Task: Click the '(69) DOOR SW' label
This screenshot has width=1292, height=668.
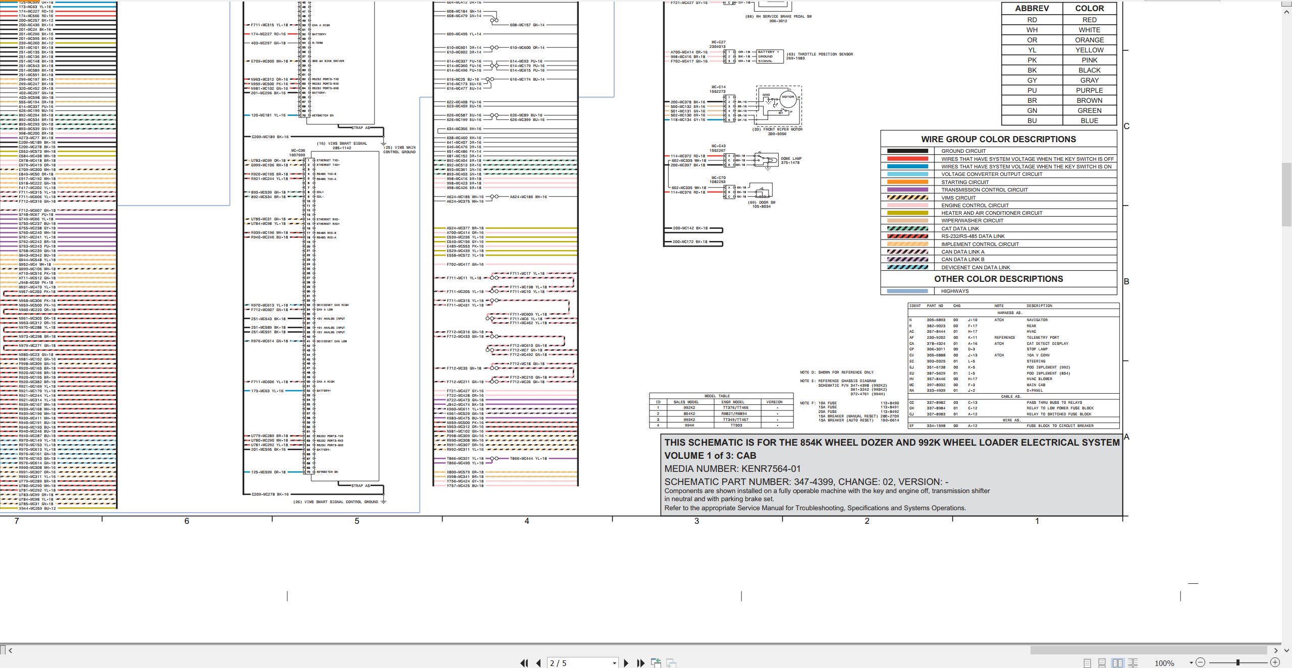Action: click(762, 202)
